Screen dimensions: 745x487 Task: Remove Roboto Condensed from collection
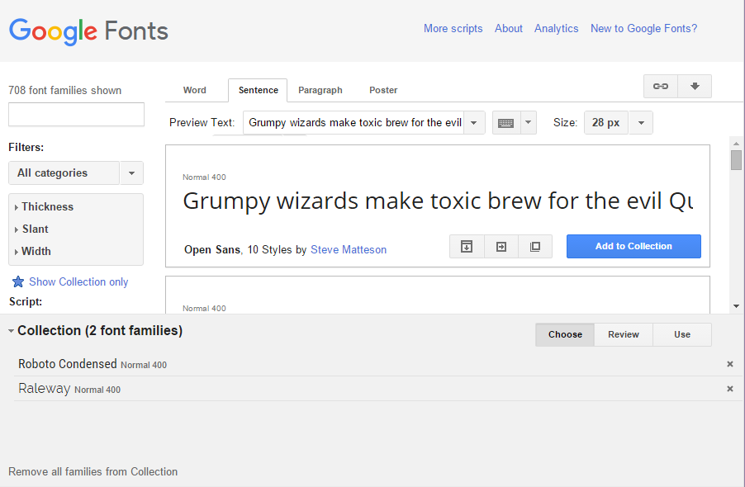click(730, 364)
